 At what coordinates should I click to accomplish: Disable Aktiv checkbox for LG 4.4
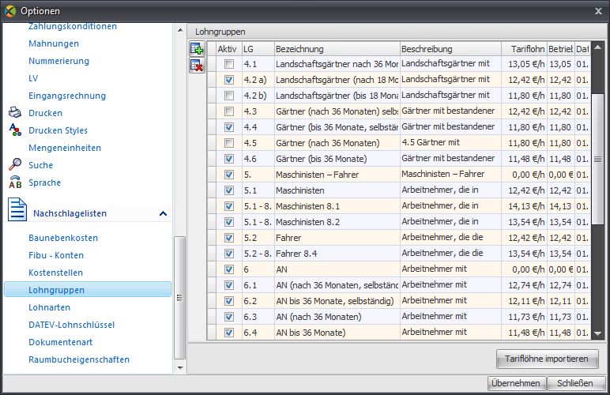(x=229, y=127)
